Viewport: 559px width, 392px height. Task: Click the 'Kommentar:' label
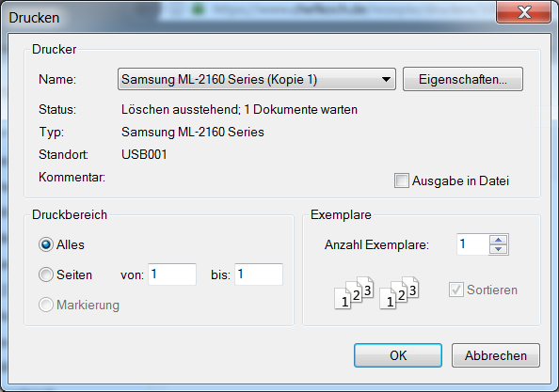(72, 177)
